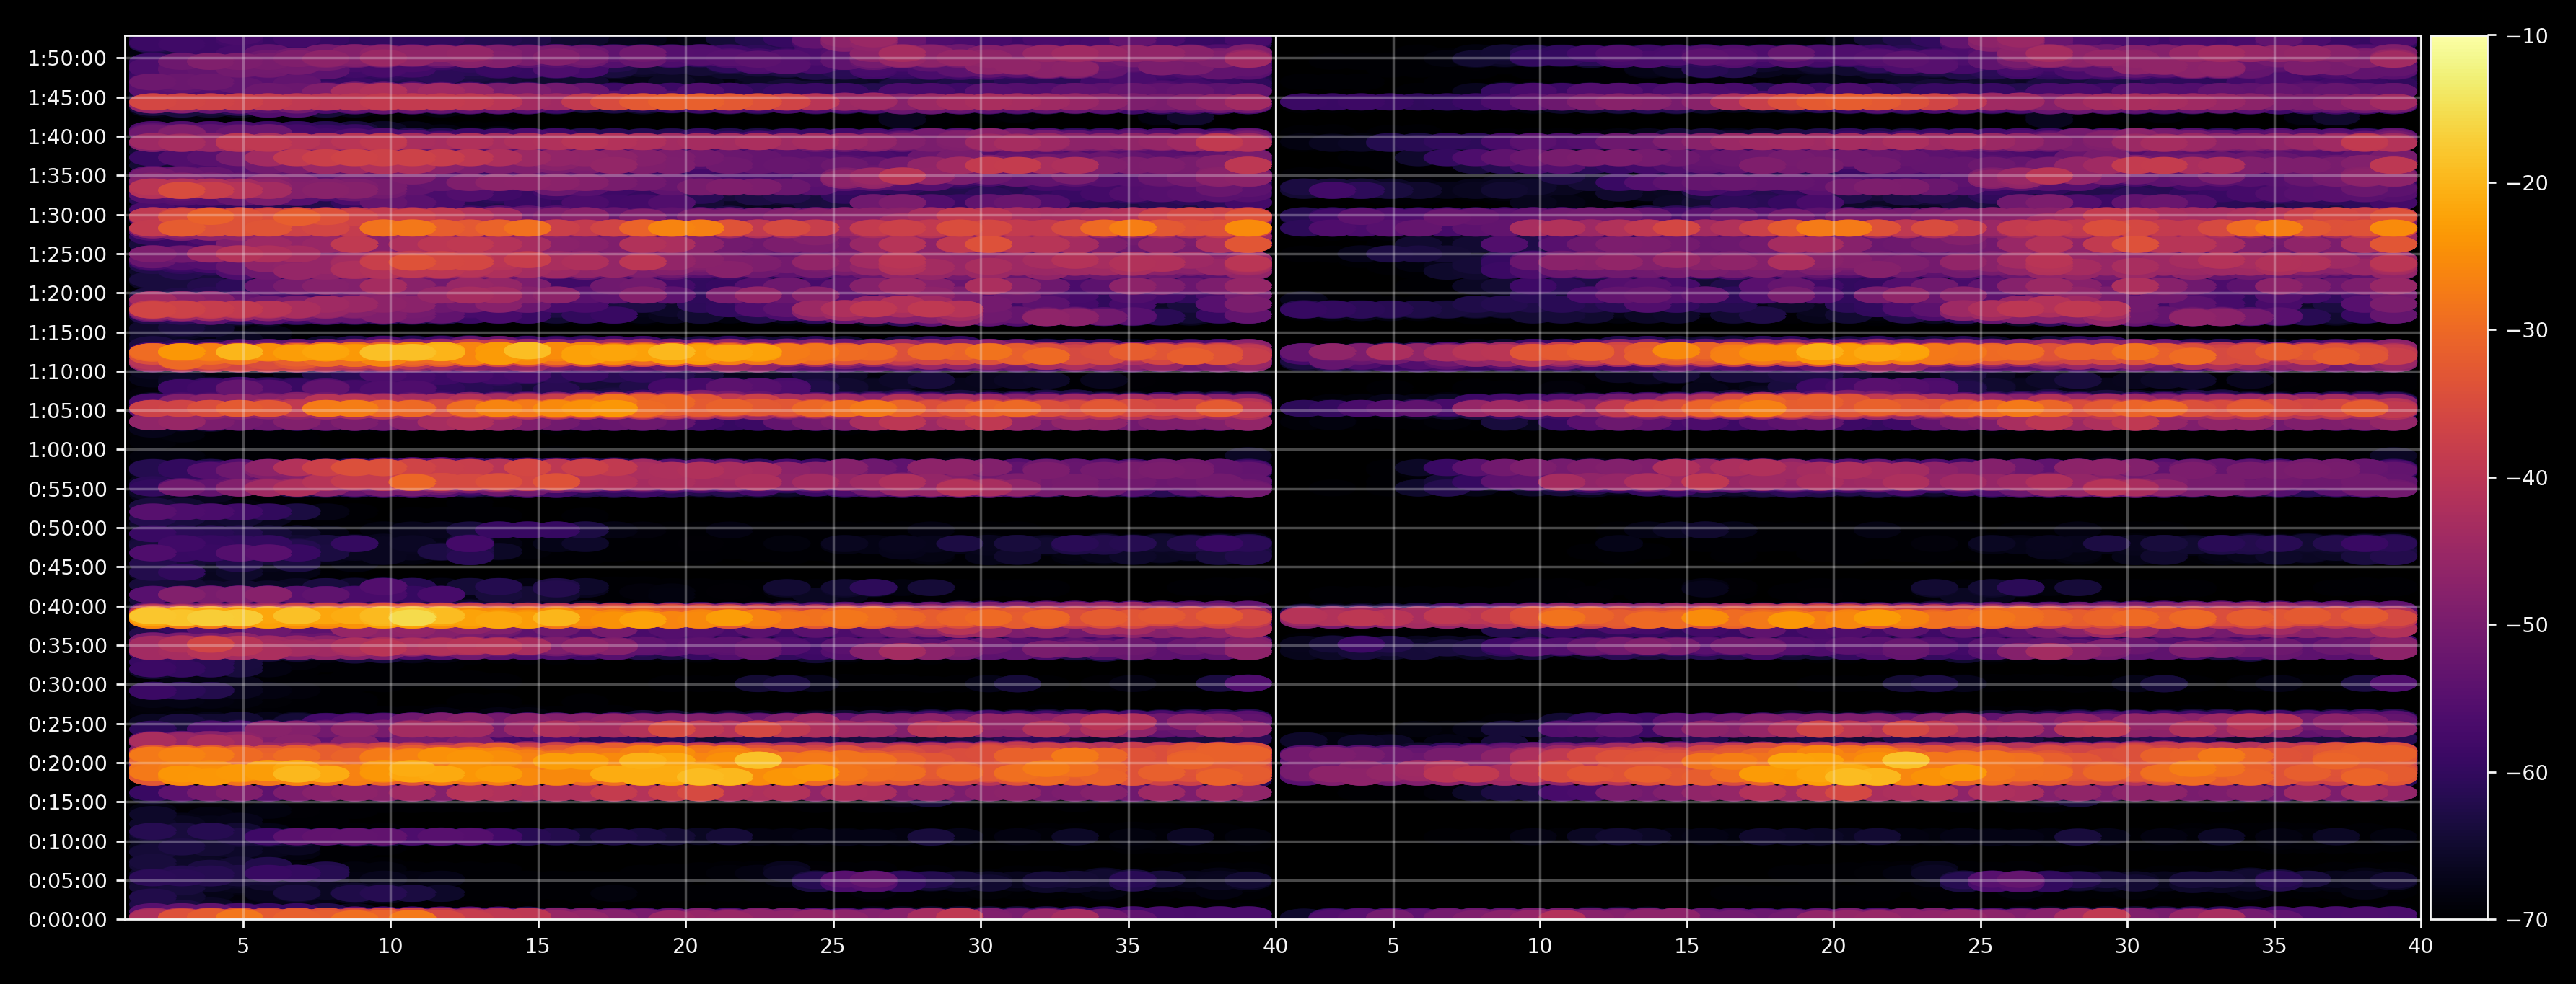The width and height of the screenshot is (2576, 984).
Task: Click the 1:20:00 y-axis time label
Action: coord(67,293)
